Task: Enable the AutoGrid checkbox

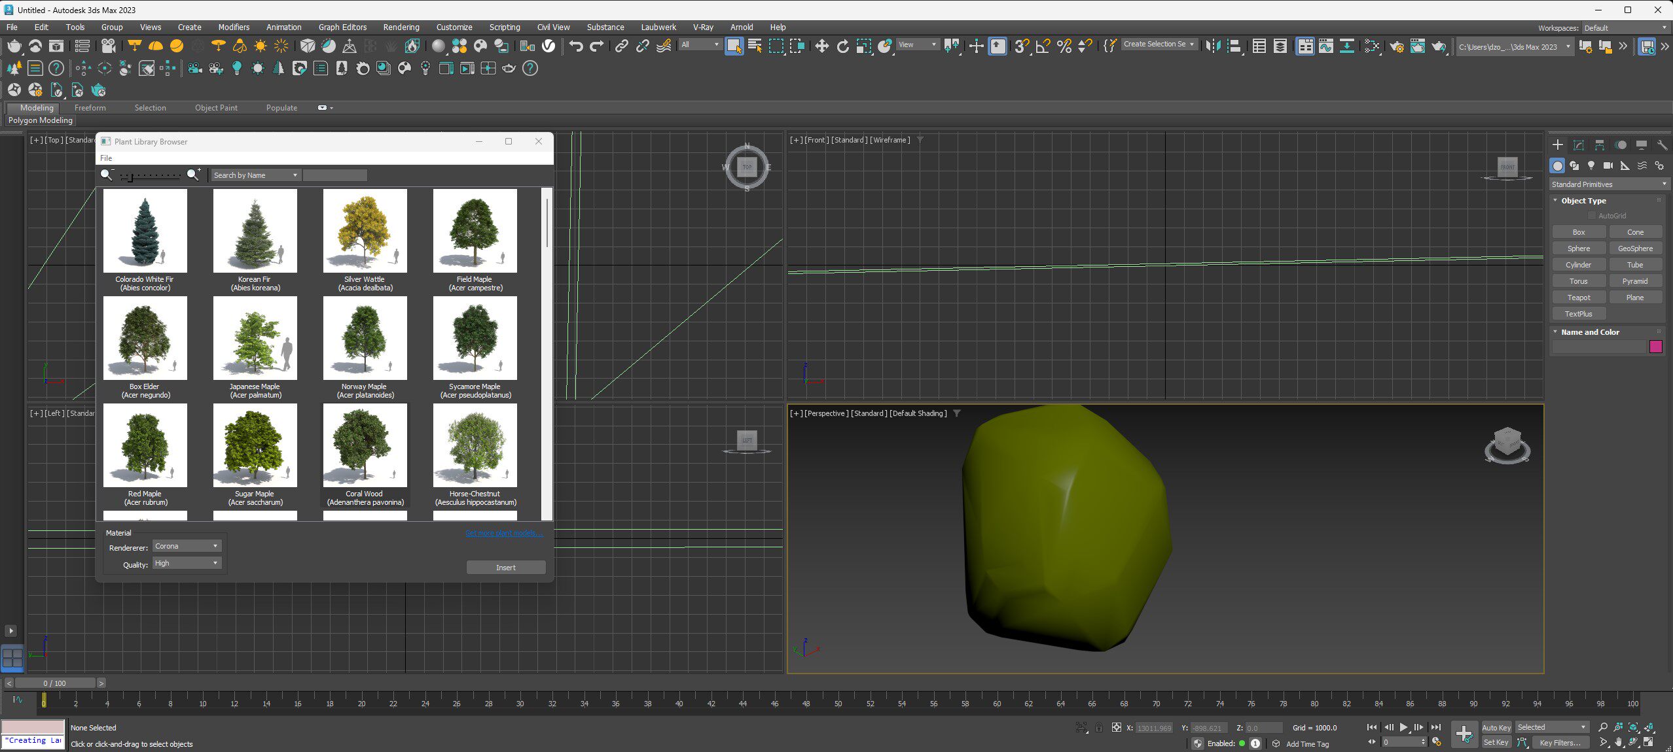Action: pyautogui.click(x=1592, y=216)
